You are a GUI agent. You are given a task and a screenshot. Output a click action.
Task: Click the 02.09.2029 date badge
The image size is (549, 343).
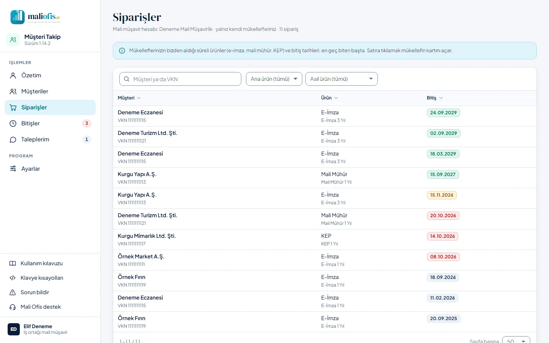click(443, 133)
